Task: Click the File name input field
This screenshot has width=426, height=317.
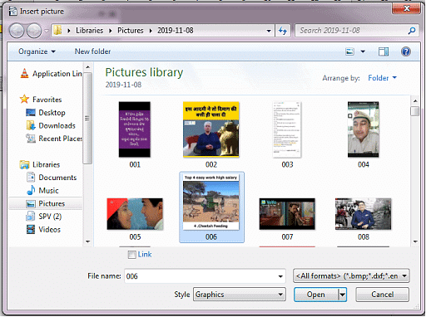Action: point(205,276)
